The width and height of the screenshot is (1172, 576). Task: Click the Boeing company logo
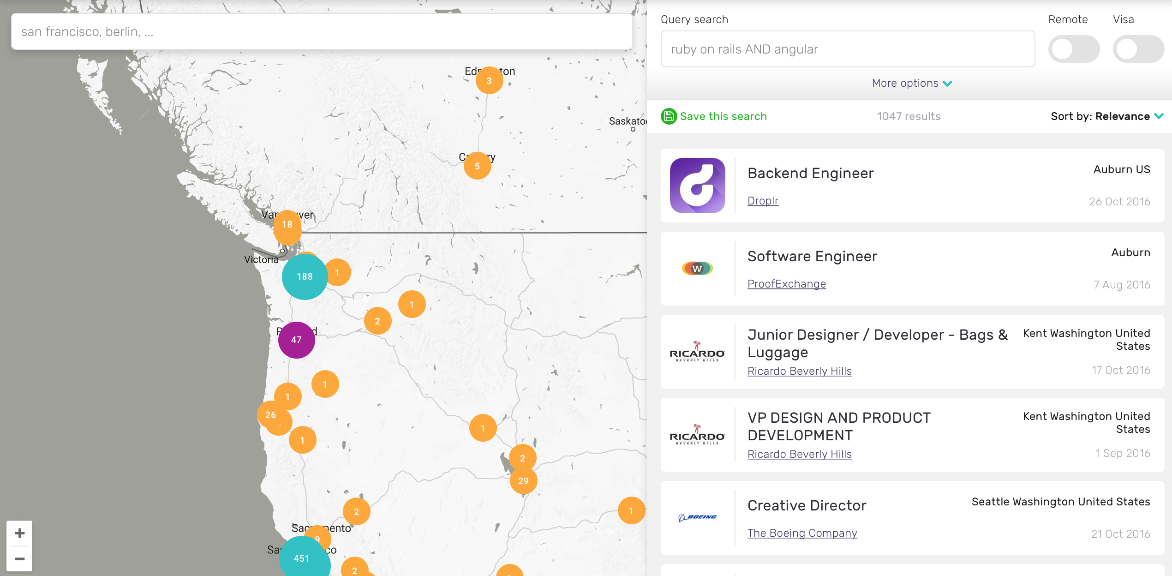697,517
